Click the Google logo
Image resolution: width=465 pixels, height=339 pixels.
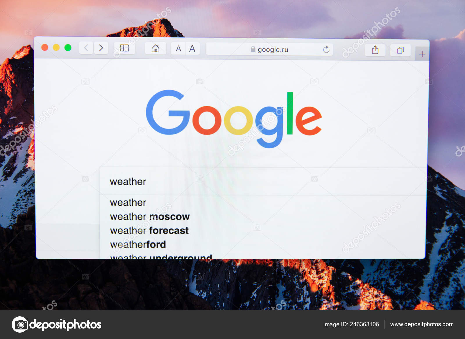[x=234, y=119]
